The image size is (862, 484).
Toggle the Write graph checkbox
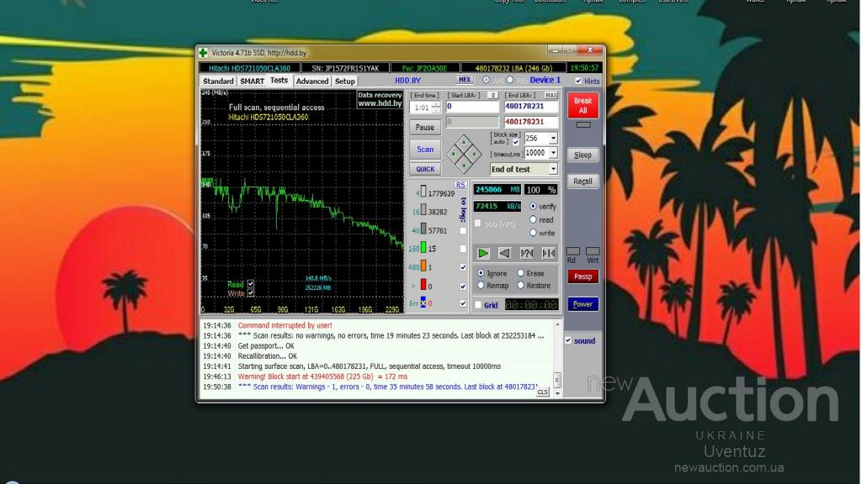coord(251,293)
